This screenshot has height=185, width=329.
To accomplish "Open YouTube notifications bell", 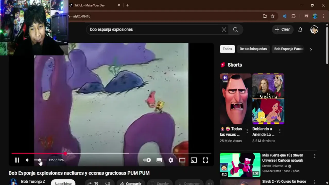I will (x=300, y=30).
